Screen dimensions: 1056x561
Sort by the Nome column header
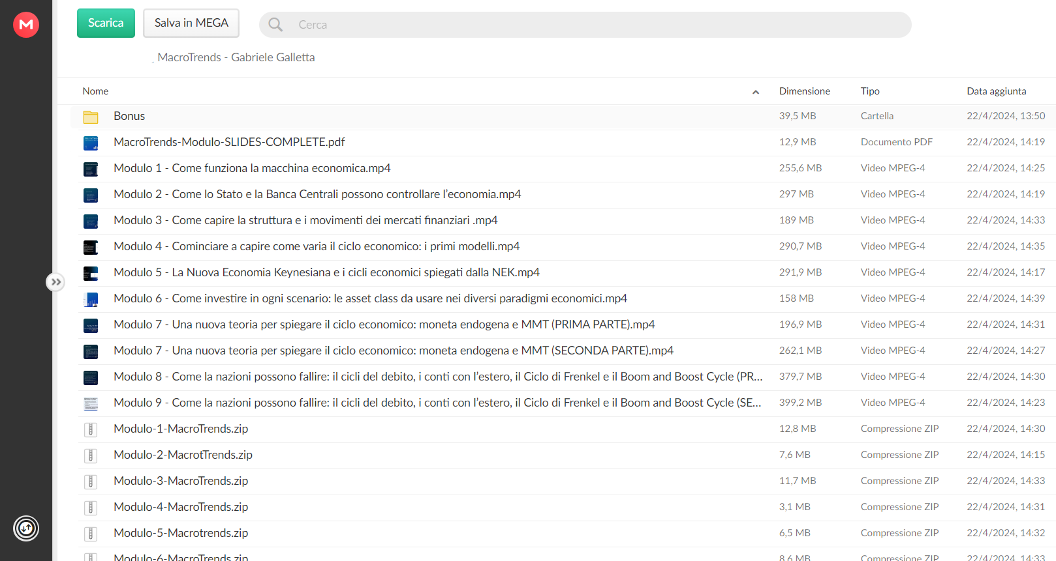coord(95,91)
